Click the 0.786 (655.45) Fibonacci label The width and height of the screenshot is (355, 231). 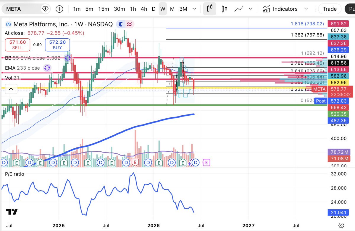point(307,63)
